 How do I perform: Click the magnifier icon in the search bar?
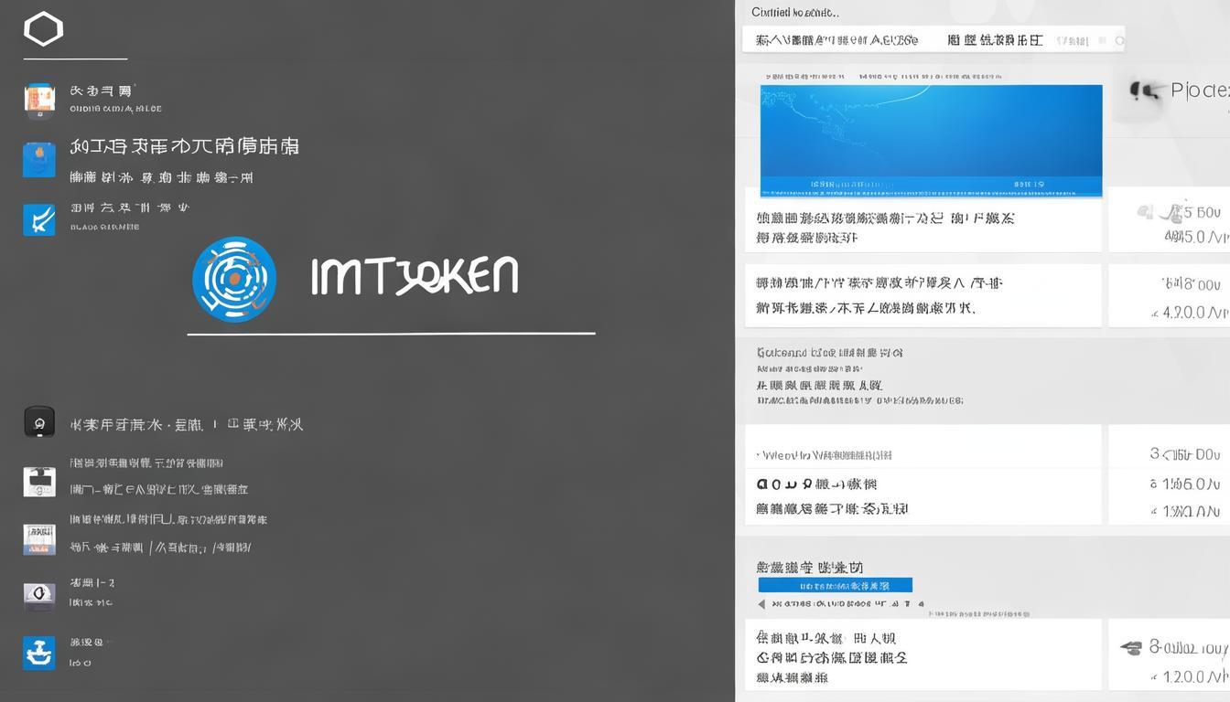tap(1118, 40)
